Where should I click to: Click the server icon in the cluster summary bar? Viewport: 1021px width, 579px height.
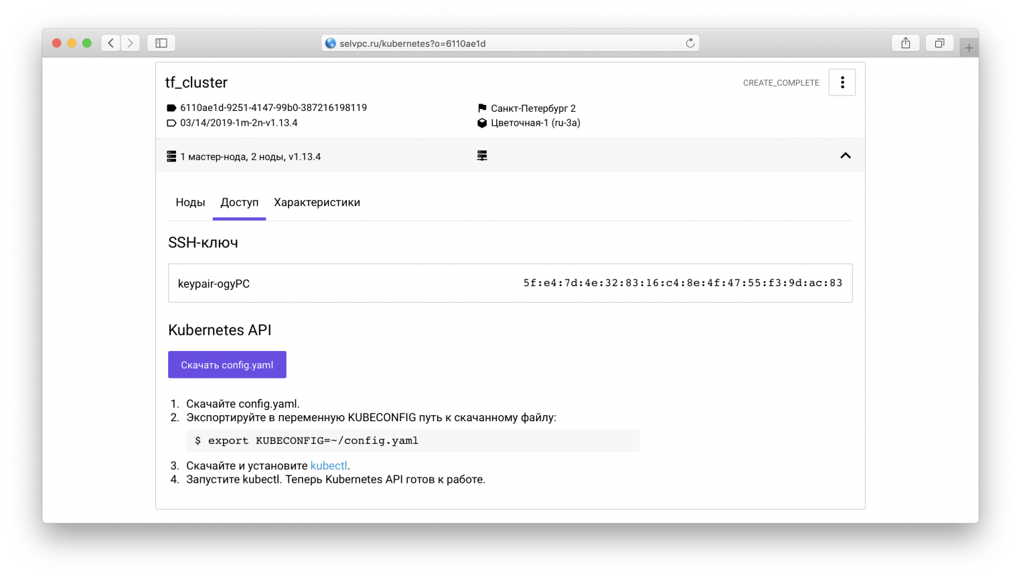(x=482, y=156)
